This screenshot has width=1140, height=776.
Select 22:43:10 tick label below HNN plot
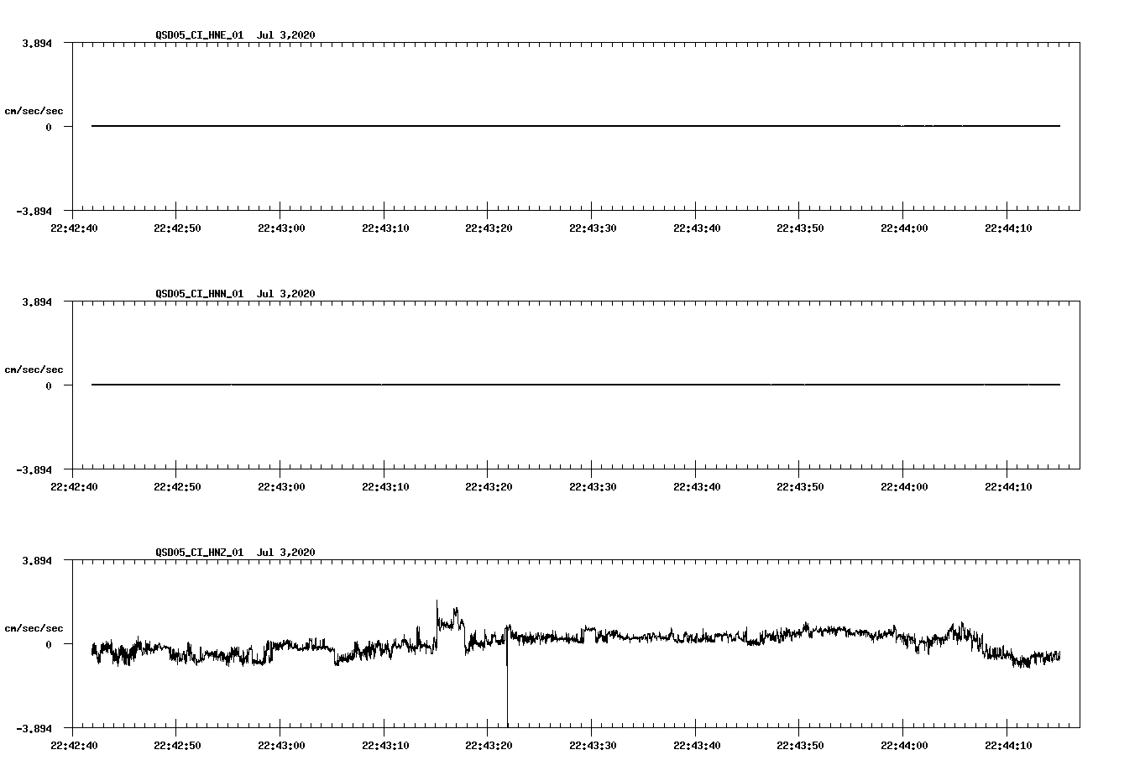385,486
